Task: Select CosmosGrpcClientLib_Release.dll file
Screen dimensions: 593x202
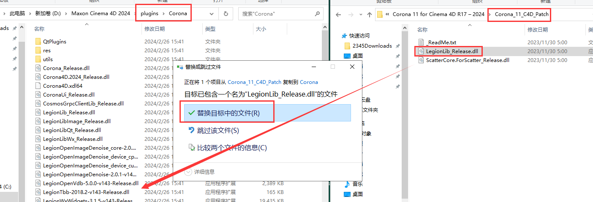Action: pyautogui.click(x=83, y=103)
